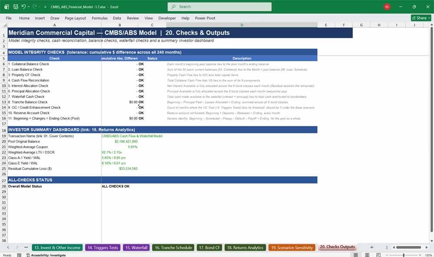The image size is (434, 257).
Task: Click the Undo arrow icon
Action: click(23, 7)
